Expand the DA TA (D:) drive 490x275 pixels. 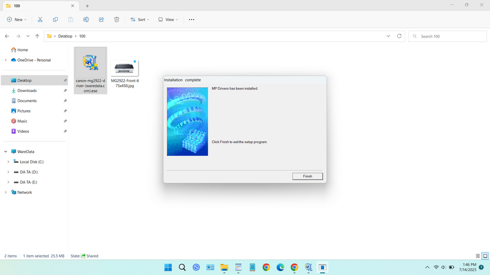click(x=8, y=172)
